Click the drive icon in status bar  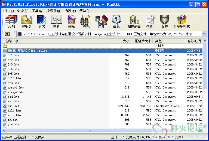(4, 137)
